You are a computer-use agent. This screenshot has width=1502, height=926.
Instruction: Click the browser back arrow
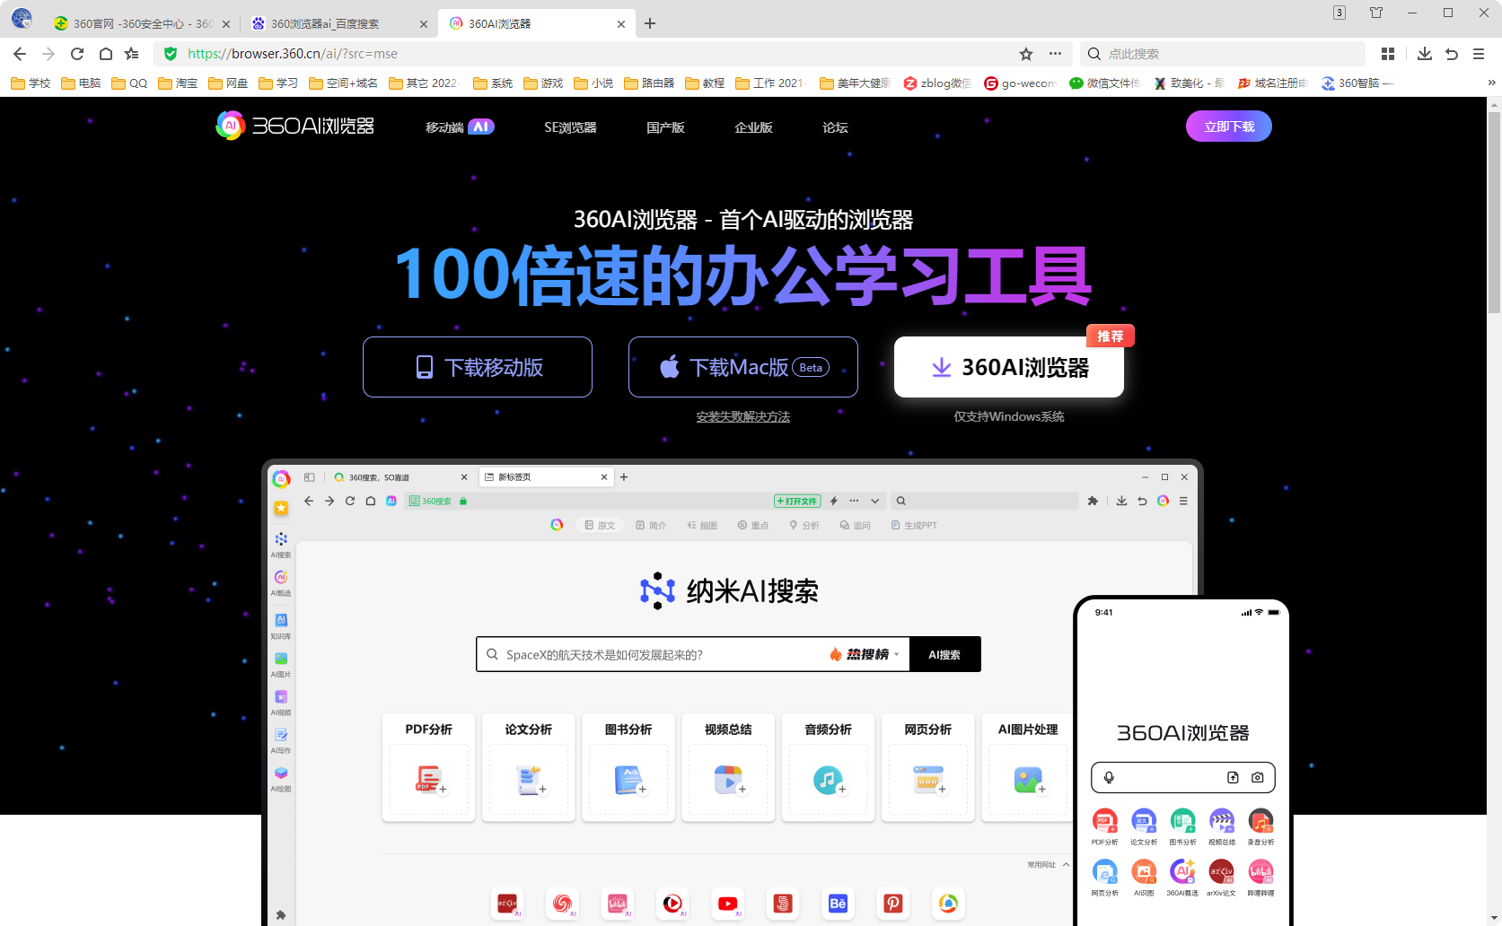[20, 54]
